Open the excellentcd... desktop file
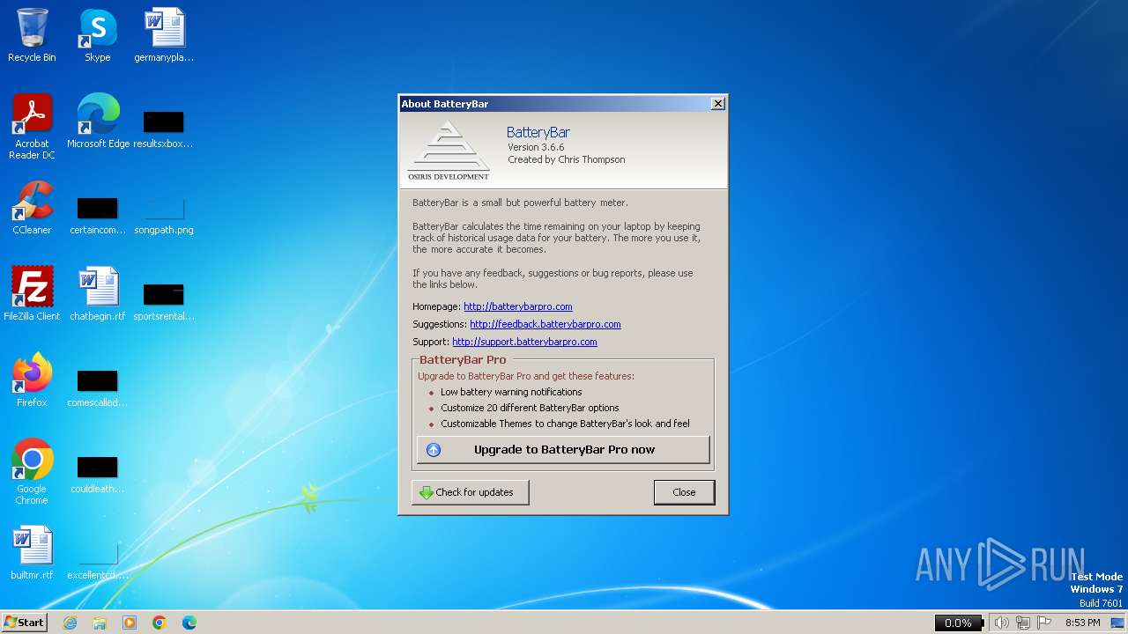 [98, 560]
